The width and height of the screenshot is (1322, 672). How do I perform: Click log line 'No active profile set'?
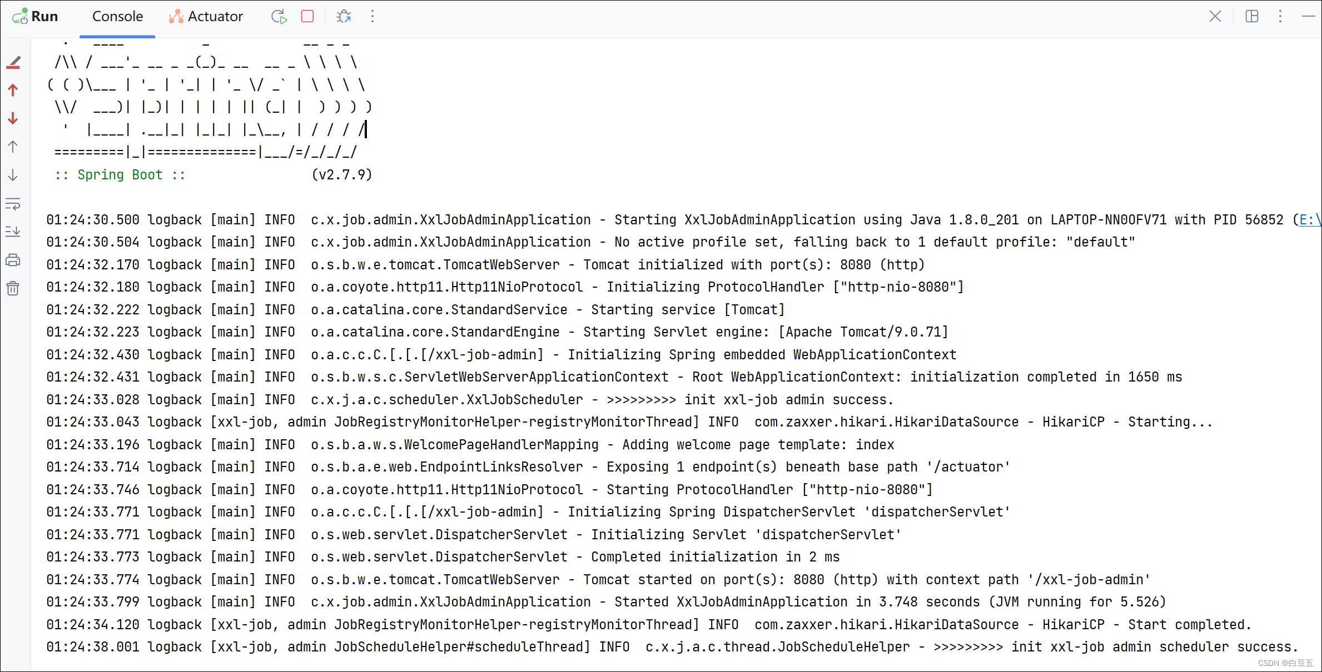[590, 242]
